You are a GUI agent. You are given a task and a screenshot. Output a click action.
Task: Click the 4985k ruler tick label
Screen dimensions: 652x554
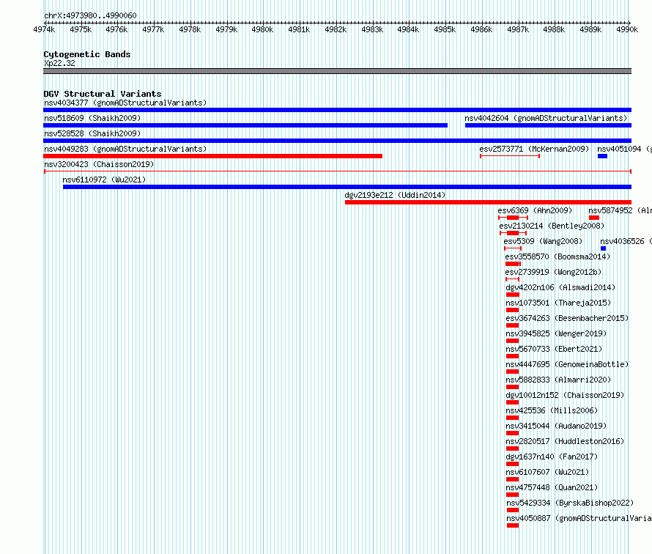pos(445,29)
